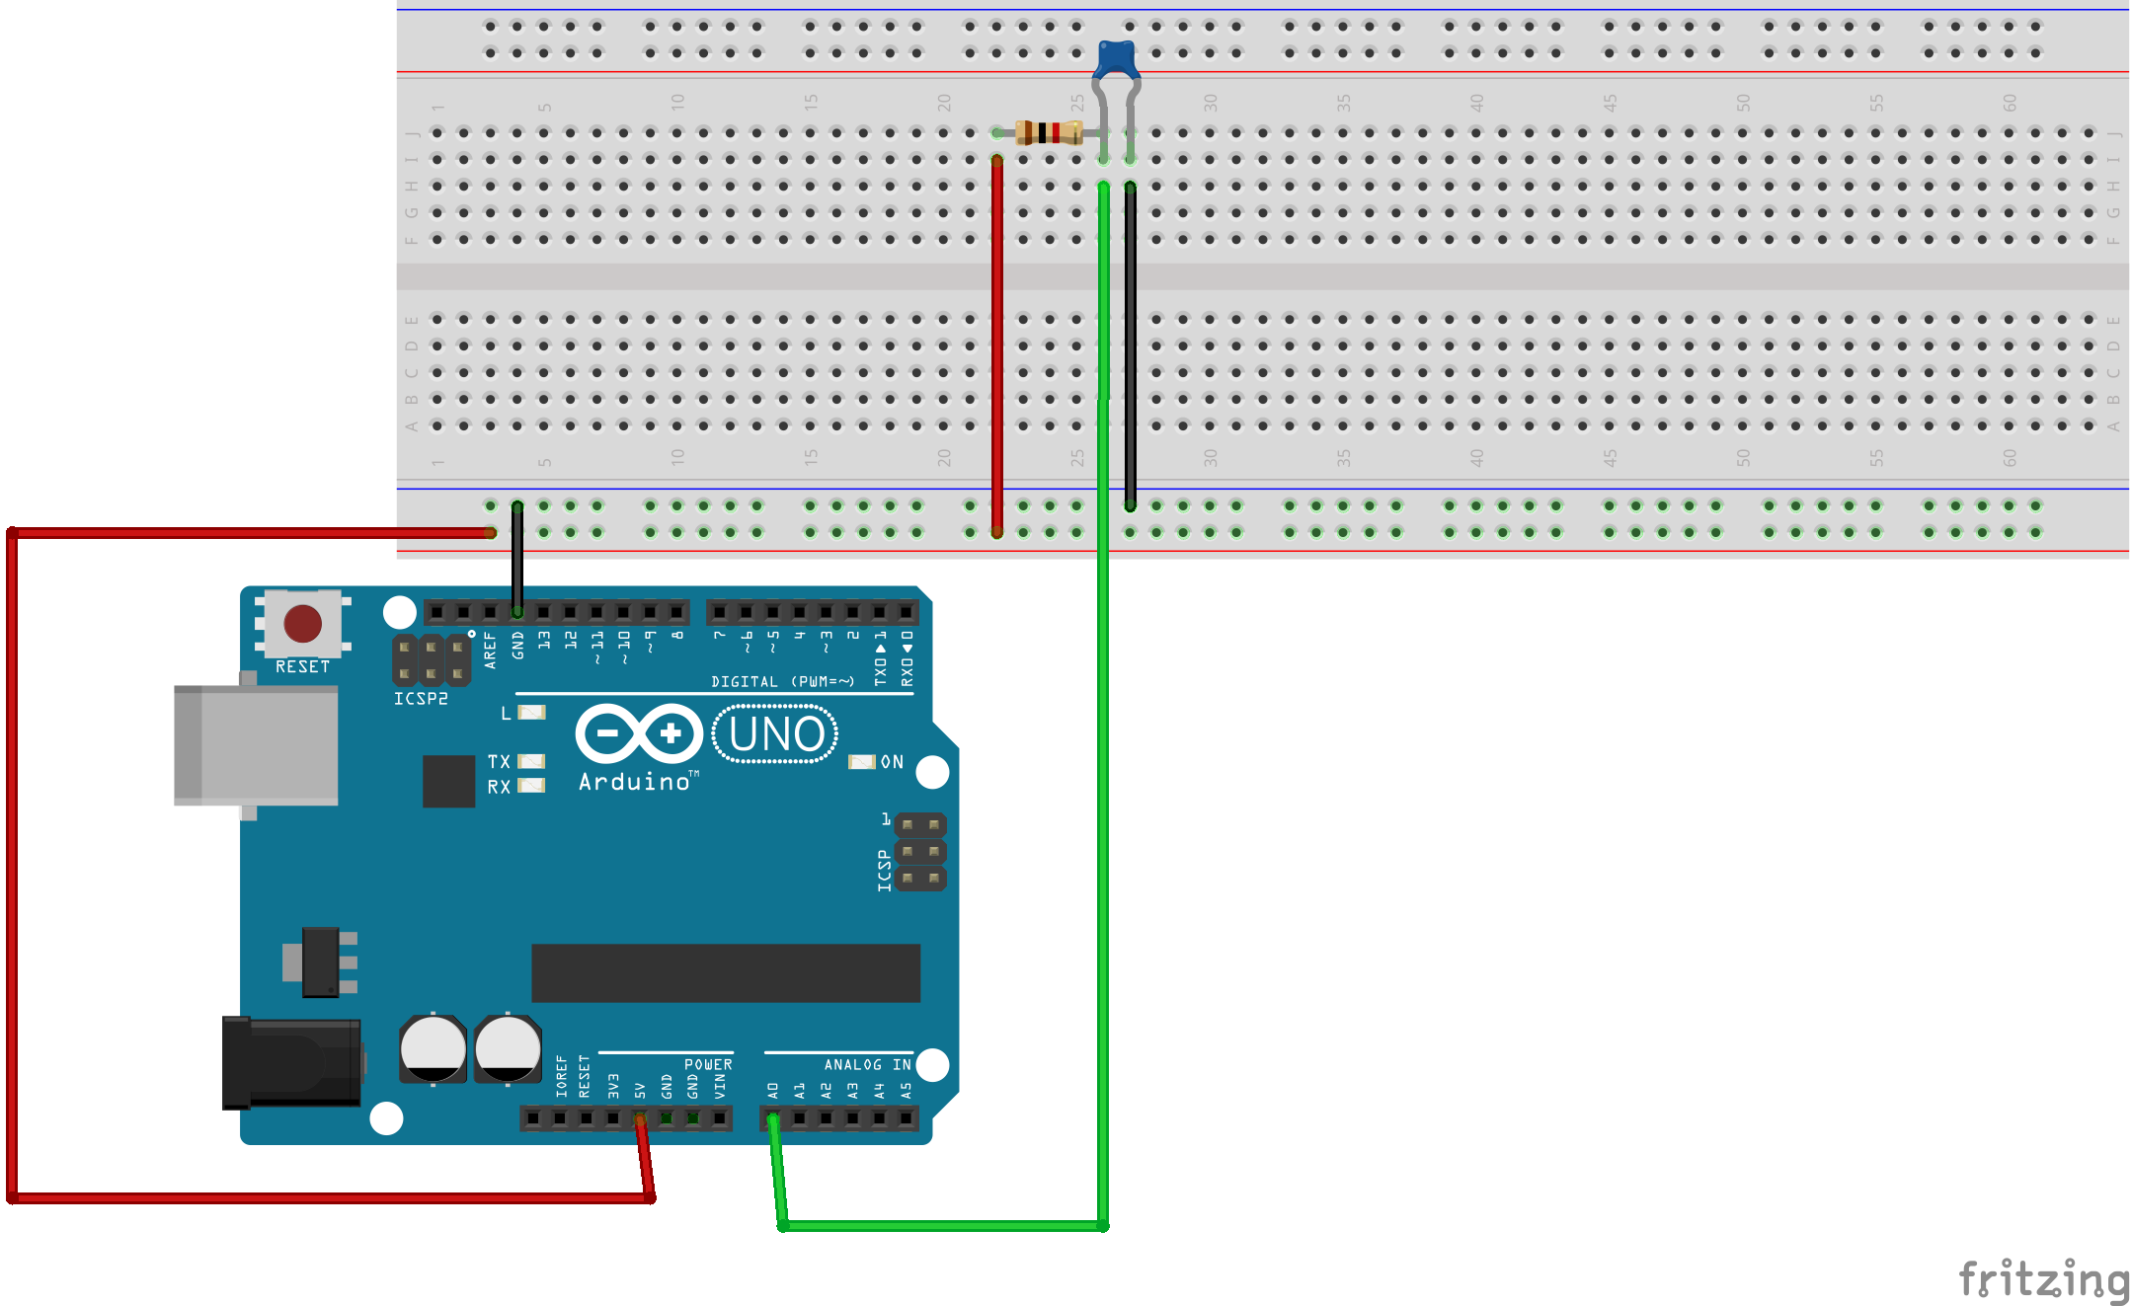Click the L LED indicator
The width and height of the screenshot is (2130, 1306).
coord(531,713)
